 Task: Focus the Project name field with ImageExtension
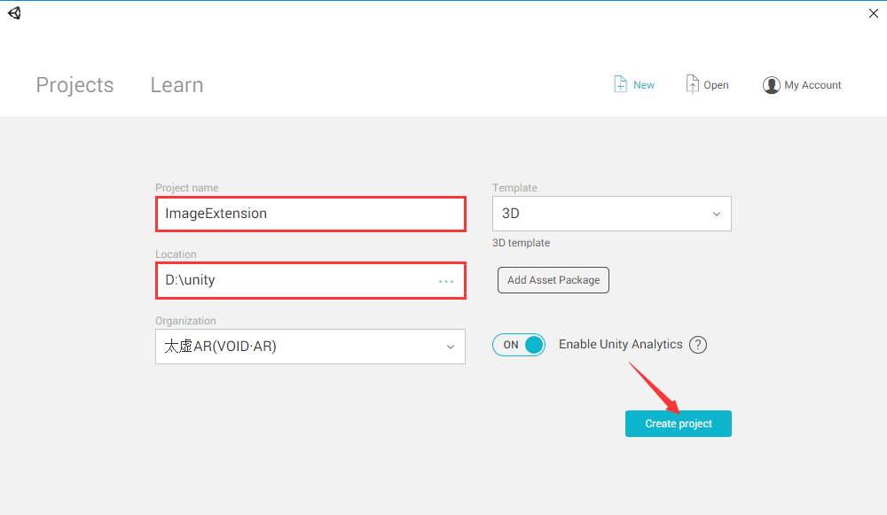click(310, 214)
